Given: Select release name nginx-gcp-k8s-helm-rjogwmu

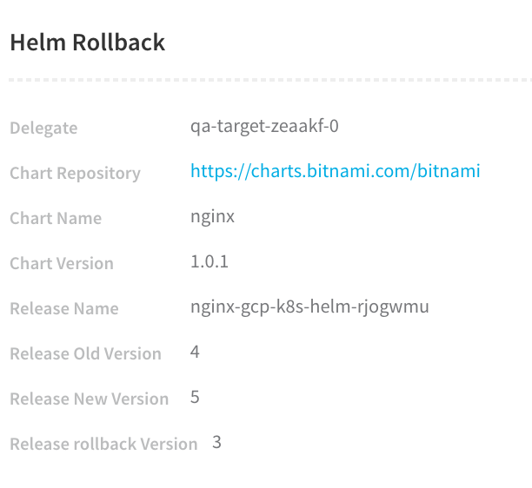Looking at the screenshot, I should pyautogui.click(x=309, y=307).
